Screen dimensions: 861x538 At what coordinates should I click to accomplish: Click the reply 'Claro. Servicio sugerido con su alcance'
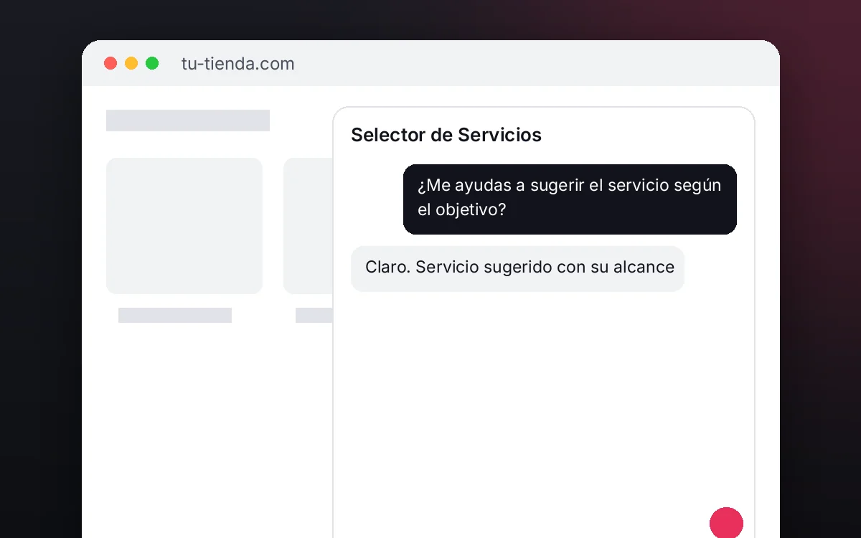[x=517, y=268]
